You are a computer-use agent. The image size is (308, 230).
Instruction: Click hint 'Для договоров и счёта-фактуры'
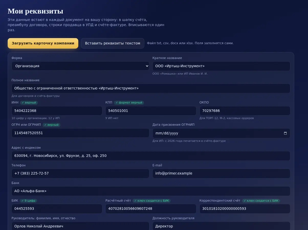point(36,96)
